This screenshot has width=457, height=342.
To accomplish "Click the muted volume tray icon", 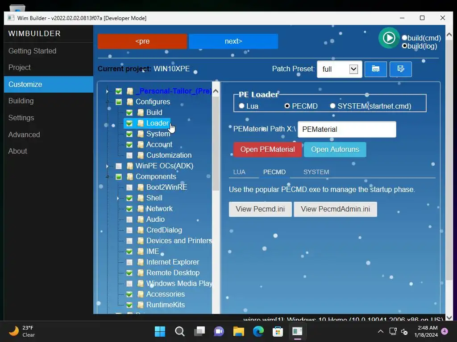I will click(404, 331).
